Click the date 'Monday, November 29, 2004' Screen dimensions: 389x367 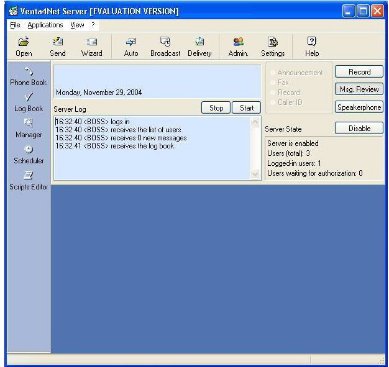tap(99, 93)
